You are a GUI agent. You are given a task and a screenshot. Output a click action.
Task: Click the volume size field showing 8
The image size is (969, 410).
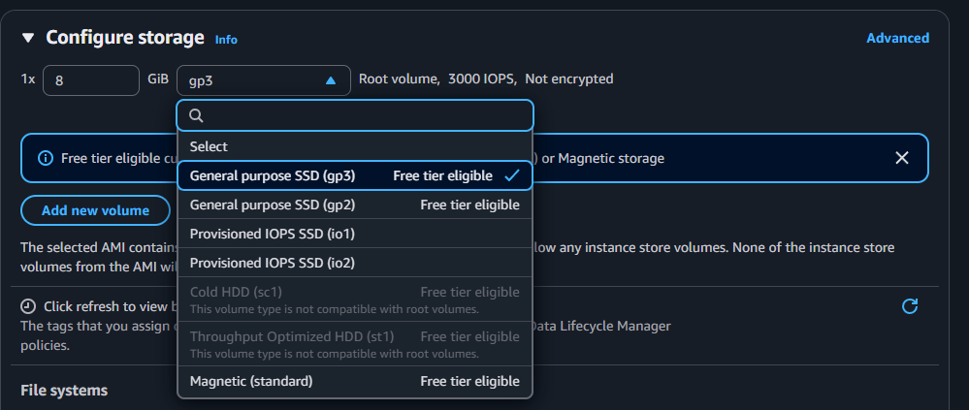click(91, 80)
